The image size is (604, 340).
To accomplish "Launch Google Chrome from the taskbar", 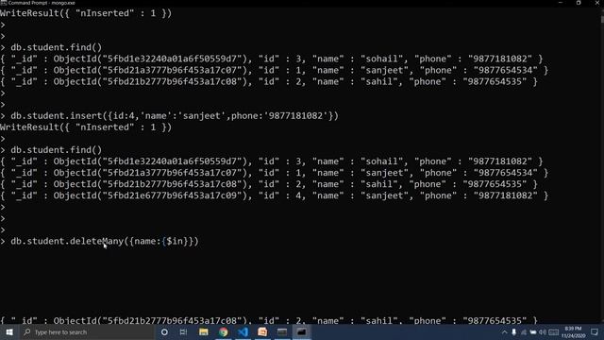I will 223,331.
